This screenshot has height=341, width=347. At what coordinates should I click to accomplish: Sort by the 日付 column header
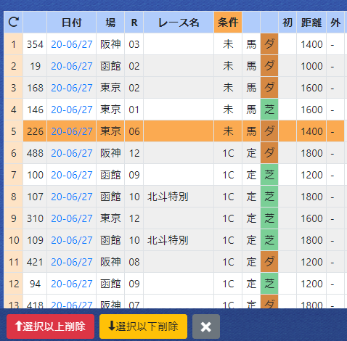(72, 22)
